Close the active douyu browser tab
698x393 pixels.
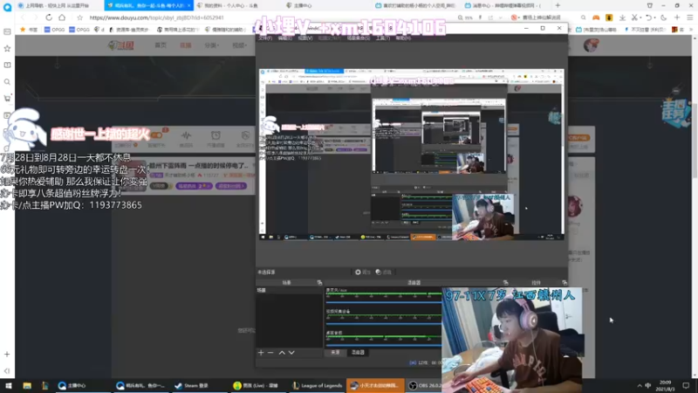188,5
